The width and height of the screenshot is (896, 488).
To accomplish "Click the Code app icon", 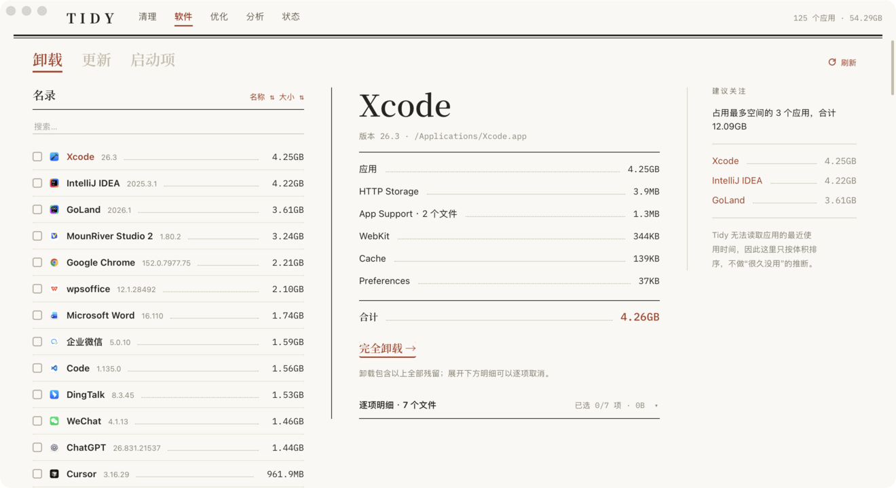I will coord(54,368).
